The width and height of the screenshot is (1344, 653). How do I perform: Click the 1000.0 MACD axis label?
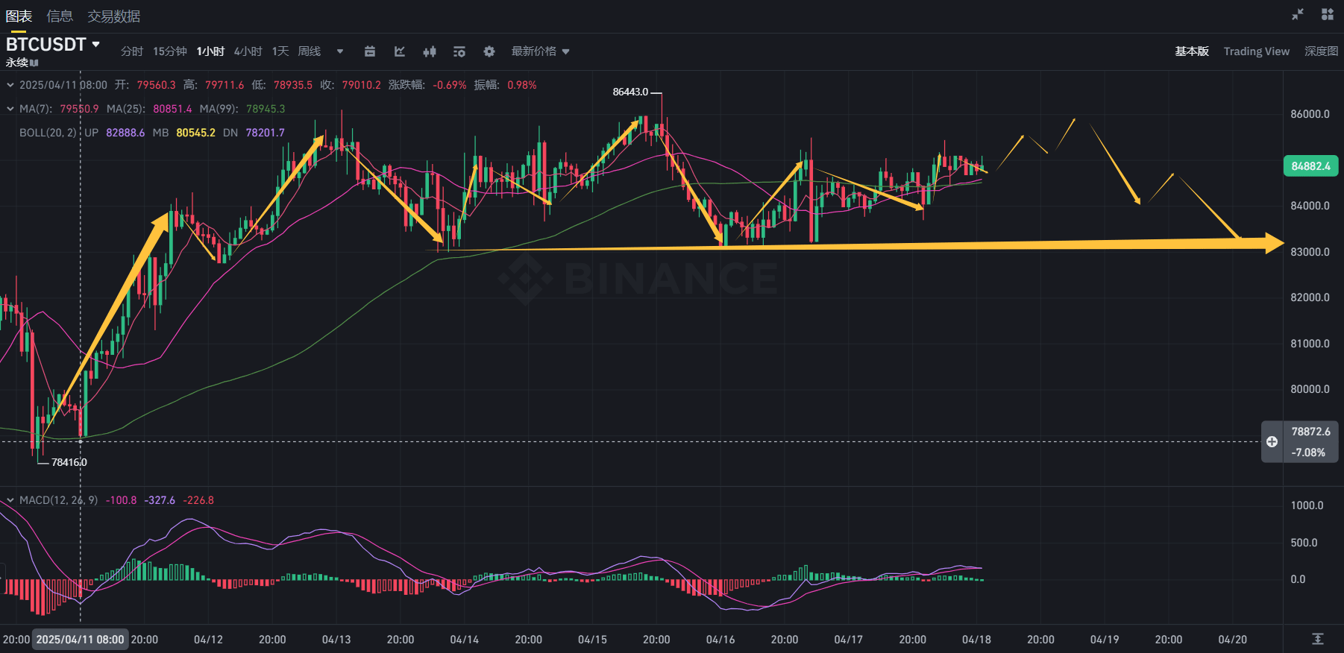(x=1307, y=505)
